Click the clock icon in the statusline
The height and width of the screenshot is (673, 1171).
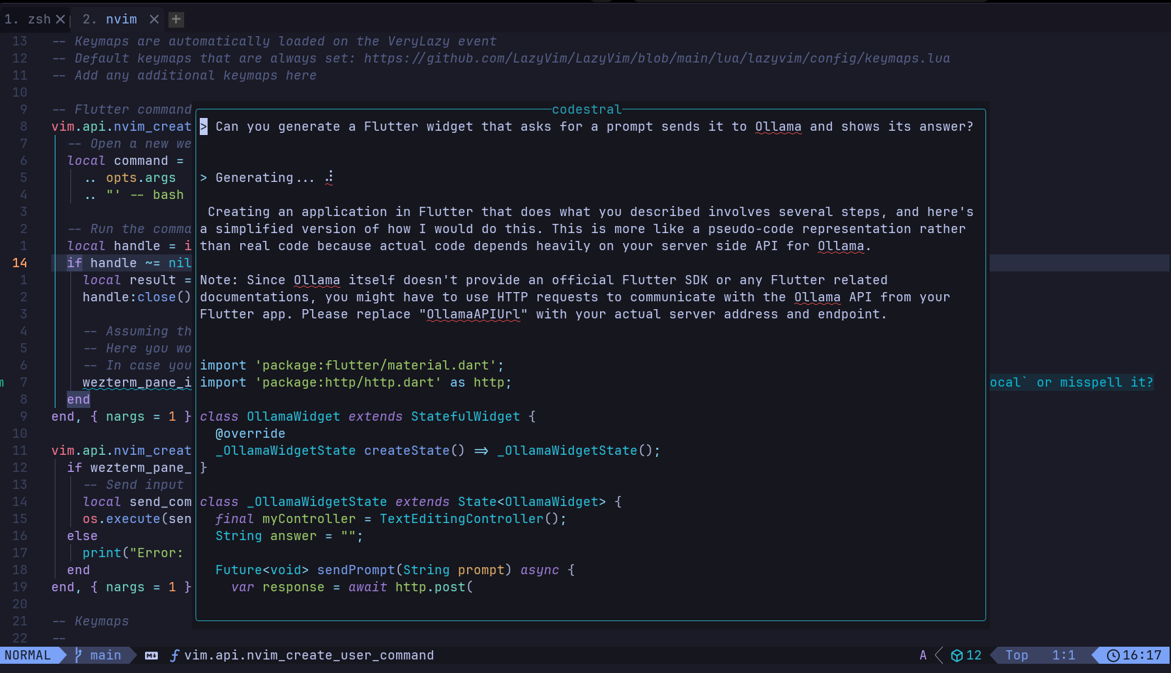(1113, 655)
